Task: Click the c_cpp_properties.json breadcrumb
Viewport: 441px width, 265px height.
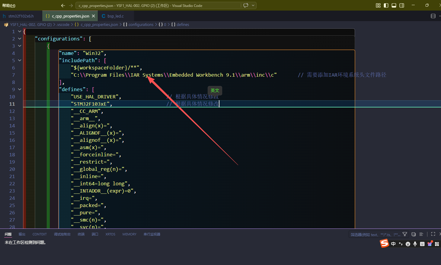Action: [x=99, y=24]
